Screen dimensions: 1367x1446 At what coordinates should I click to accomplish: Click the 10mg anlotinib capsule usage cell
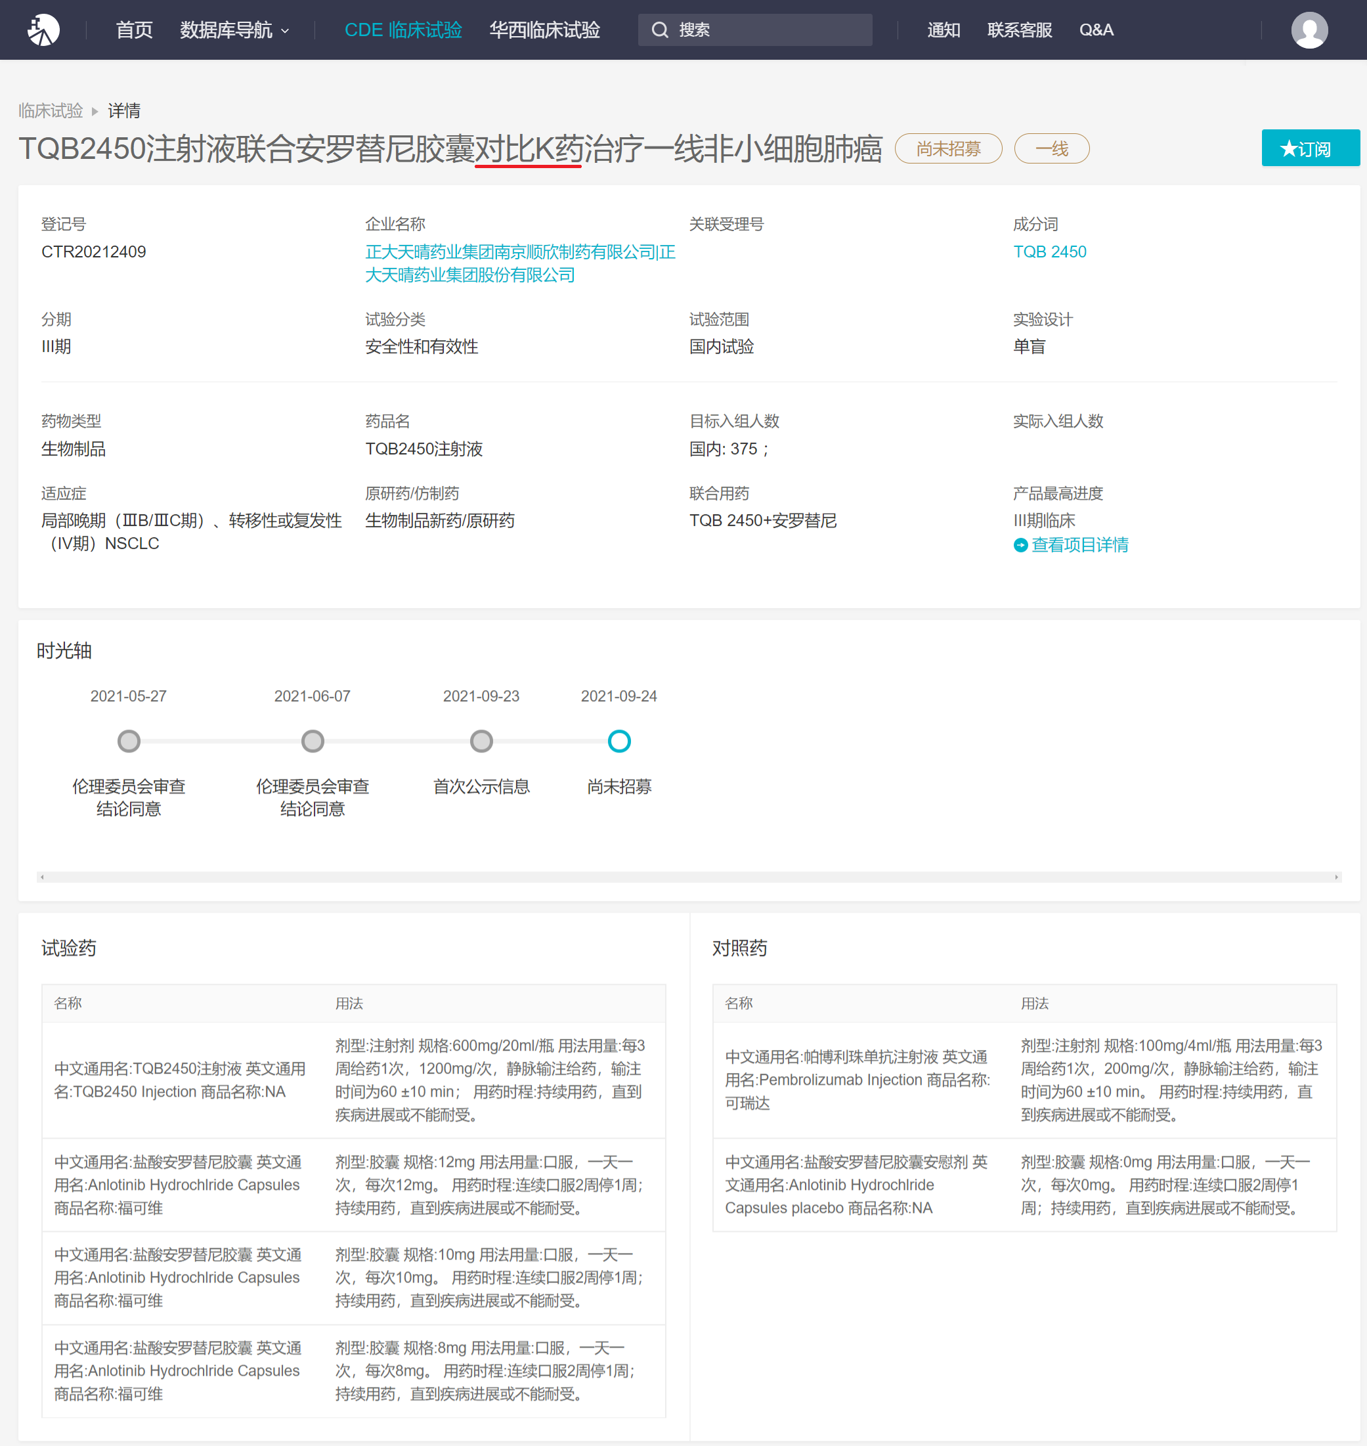tap(494, 1279)
